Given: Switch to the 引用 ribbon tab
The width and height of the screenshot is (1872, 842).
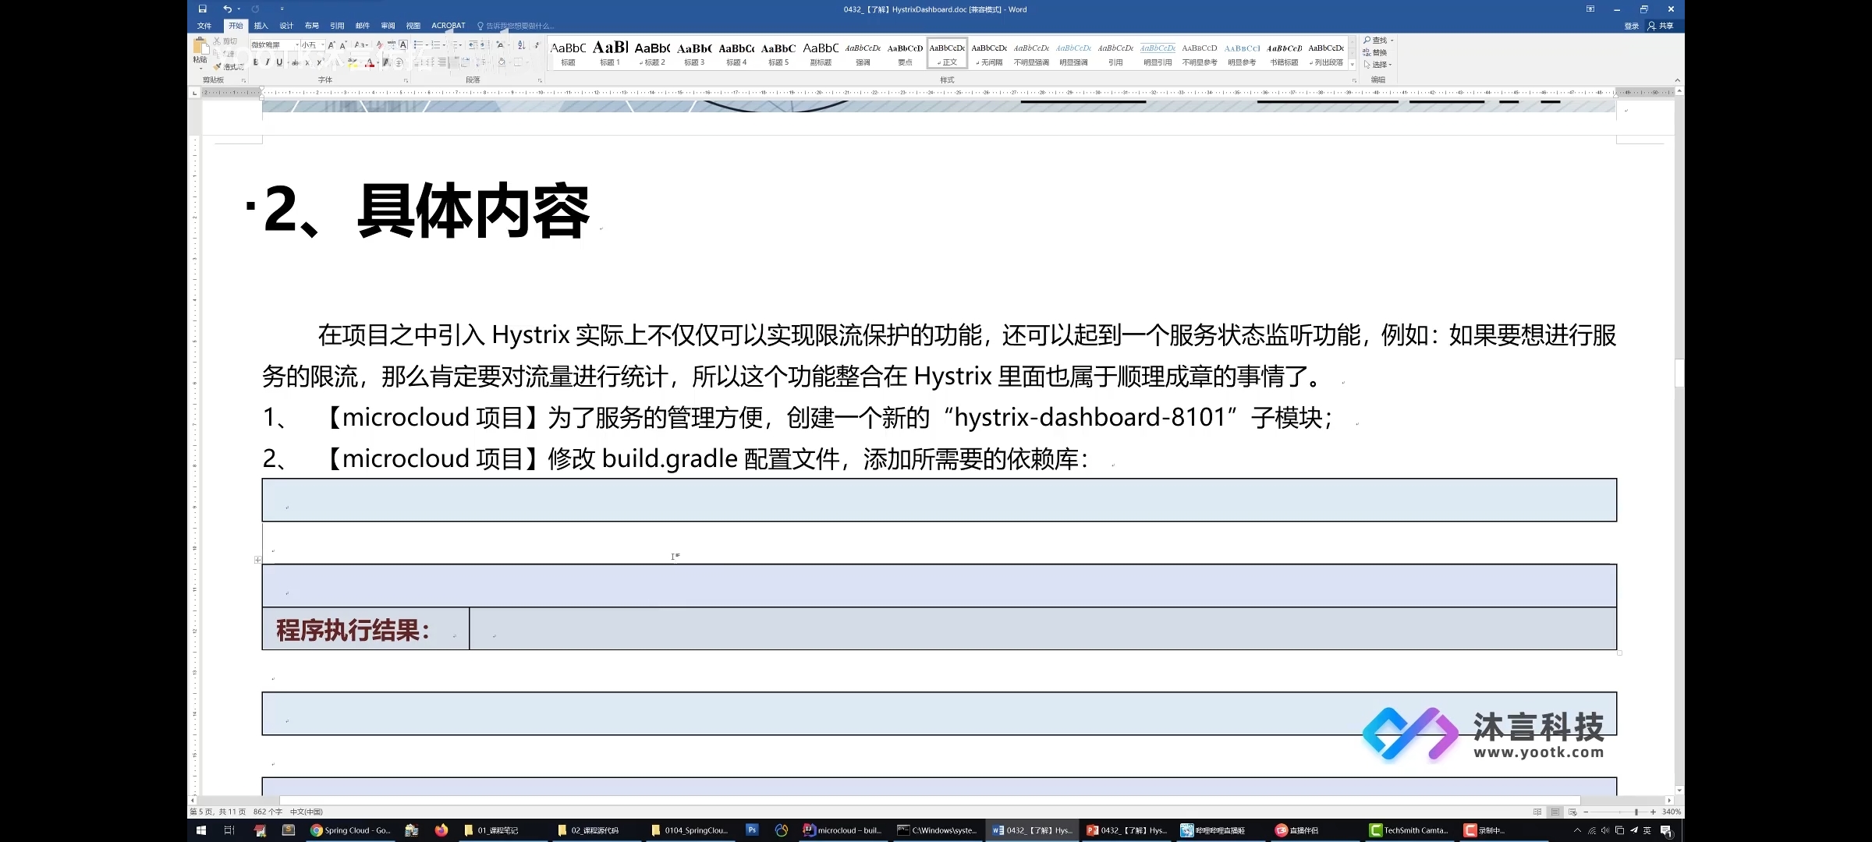Looking at the screenshot, I should pyautogui.click(x=337, y=26).
